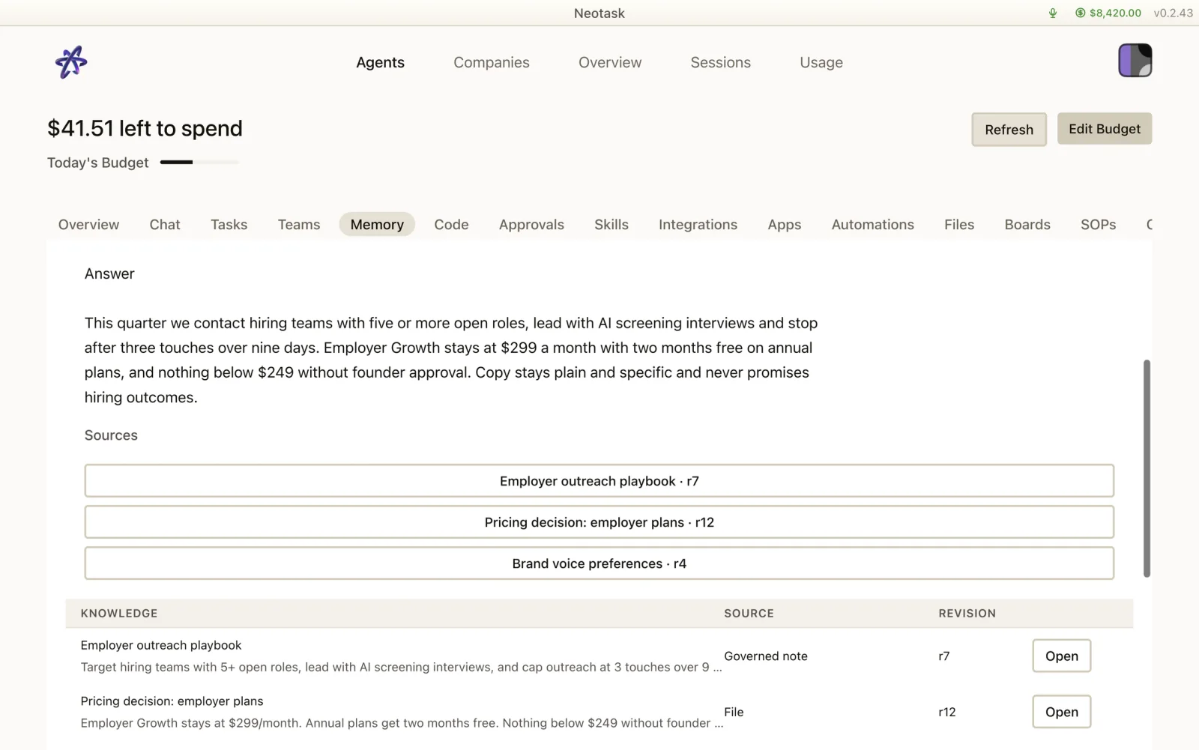Click the SOURCE column header
Image resolution: width=1199 pixels, height=750 pixels.
point(749,613)
